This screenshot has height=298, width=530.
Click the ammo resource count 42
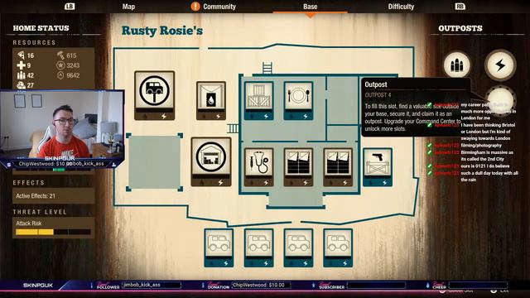click(x=26, y=75)
